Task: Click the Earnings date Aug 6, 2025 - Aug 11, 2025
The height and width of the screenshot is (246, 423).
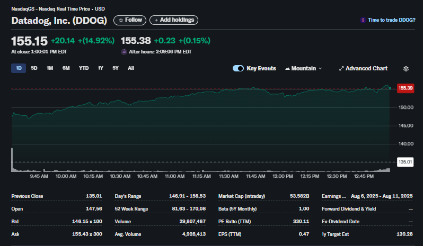Action: (382, 196)
